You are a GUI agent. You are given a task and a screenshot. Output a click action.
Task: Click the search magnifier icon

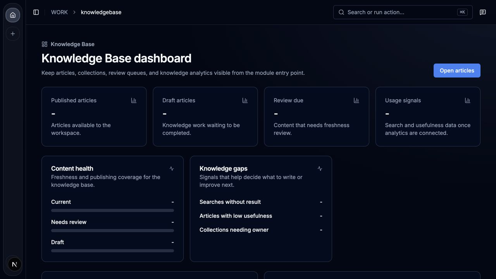point(341,12)
